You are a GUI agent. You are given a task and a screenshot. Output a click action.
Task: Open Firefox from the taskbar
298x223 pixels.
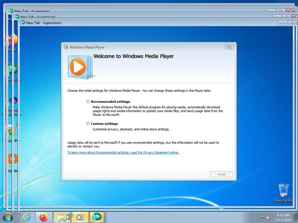click(44, 217)
